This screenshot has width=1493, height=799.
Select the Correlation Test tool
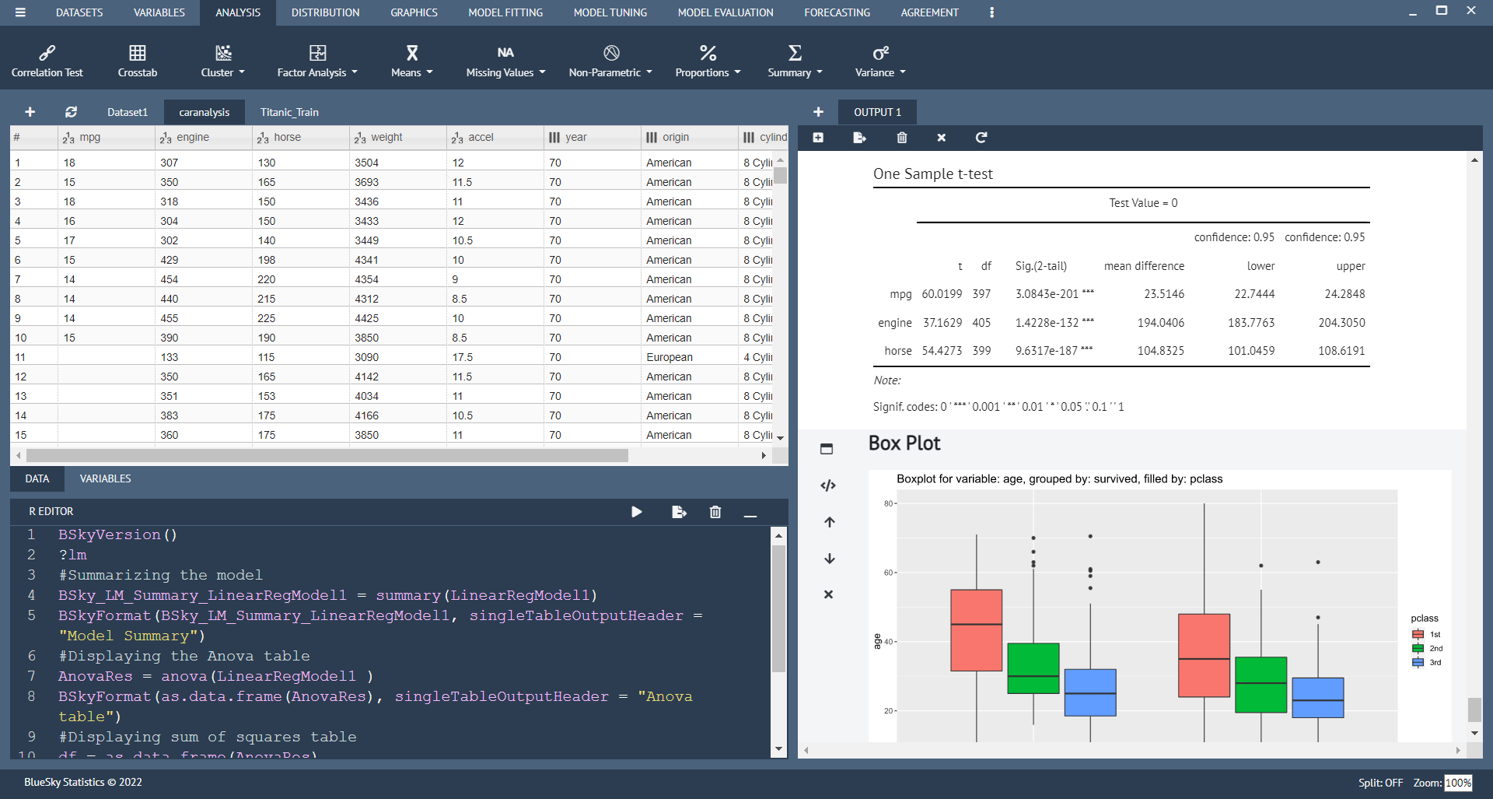tap(47, 61)
